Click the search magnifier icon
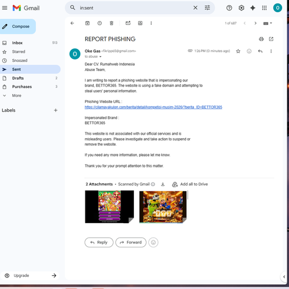 72,8
